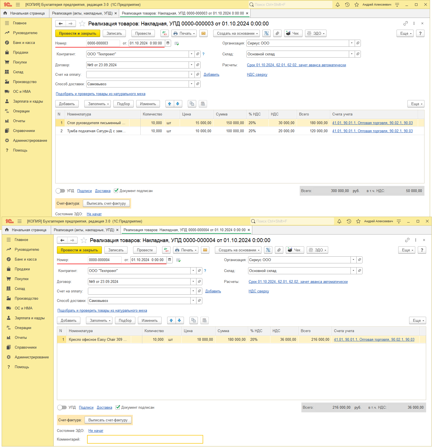This screenshot has height=447, width=432.
Task: Open ЭДО dropdown in bottom window
Action: click(x=317, y=250)
